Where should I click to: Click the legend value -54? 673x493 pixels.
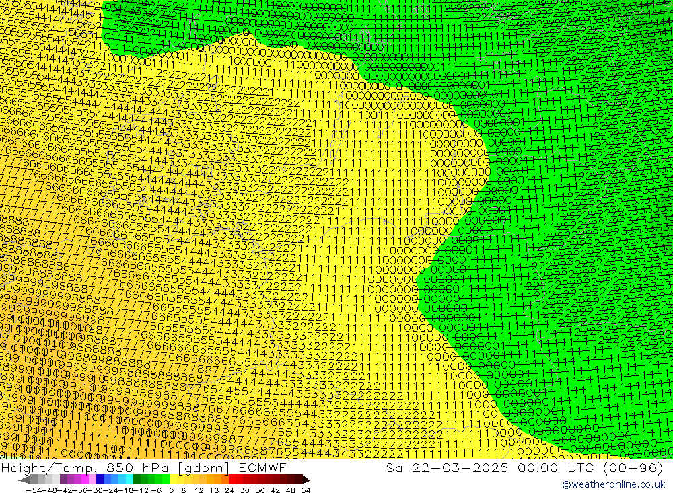coord(34,490)
